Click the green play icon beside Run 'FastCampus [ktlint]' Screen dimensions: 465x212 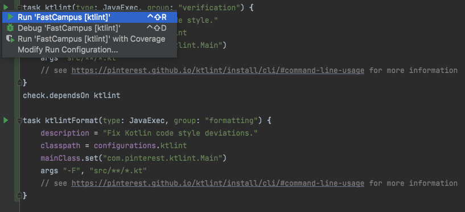(11, 17)
